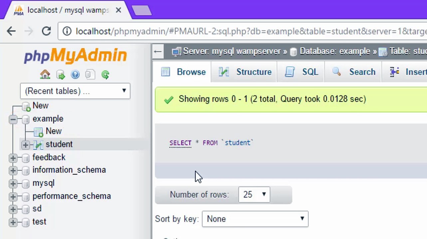Screen dimensions: 427x239
Task: Open the Number of rows dropdown
Action: pos(254,195)
